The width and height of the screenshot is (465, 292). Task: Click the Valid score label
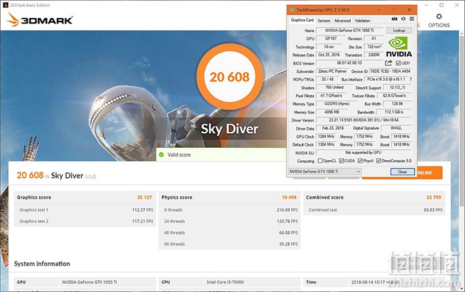tap(179, 155)
